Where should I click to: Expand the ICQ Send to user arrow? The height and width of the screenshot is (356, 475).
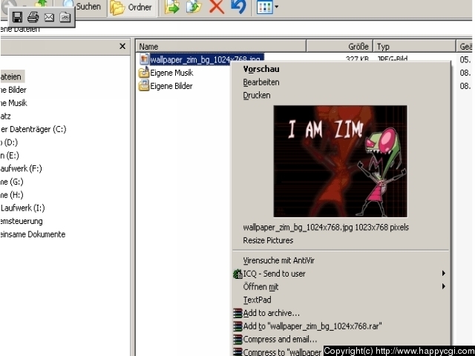[444, 274]
